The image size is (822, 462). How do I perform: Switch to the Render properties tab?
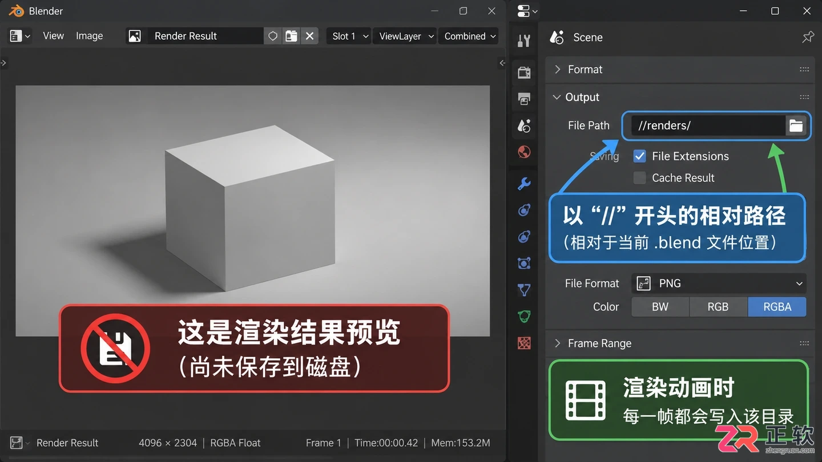(524, 72)
